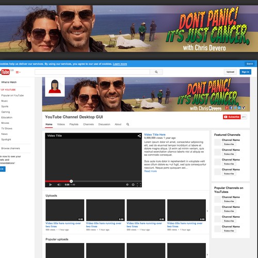
Task: Play the featured video
Action: tap(51, 185)
